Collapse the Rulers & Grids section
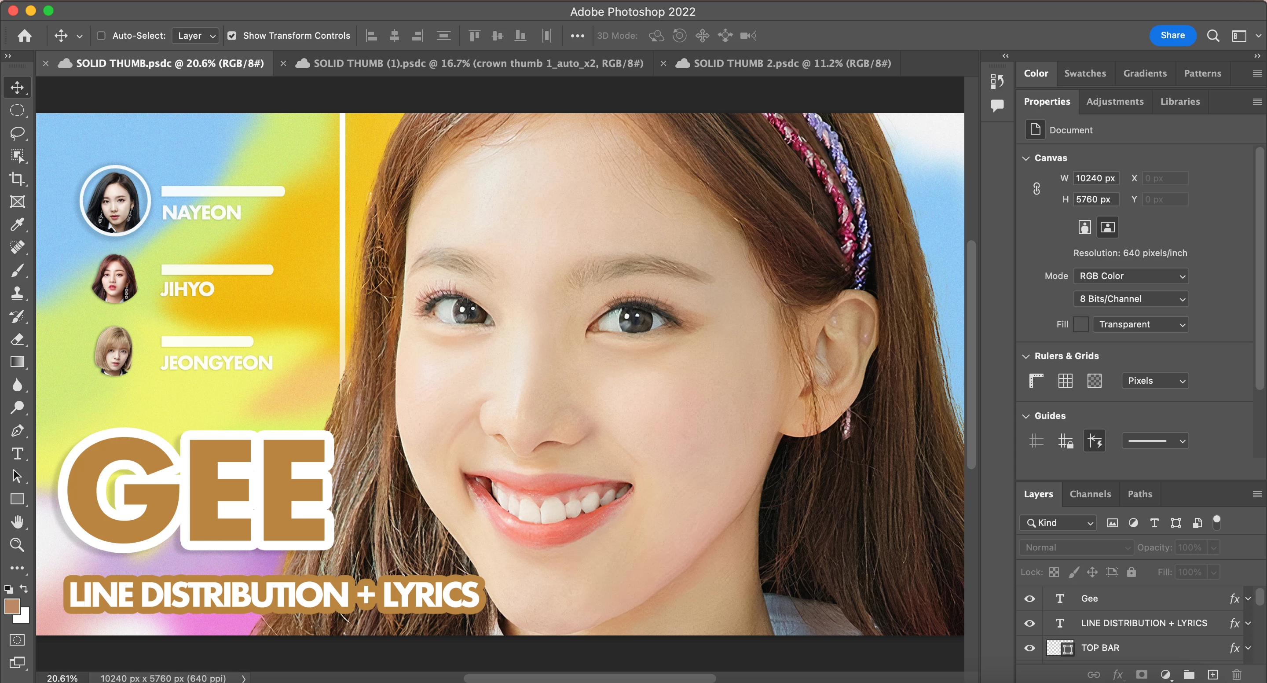 pyautogui.click(x=1025, y=356)
